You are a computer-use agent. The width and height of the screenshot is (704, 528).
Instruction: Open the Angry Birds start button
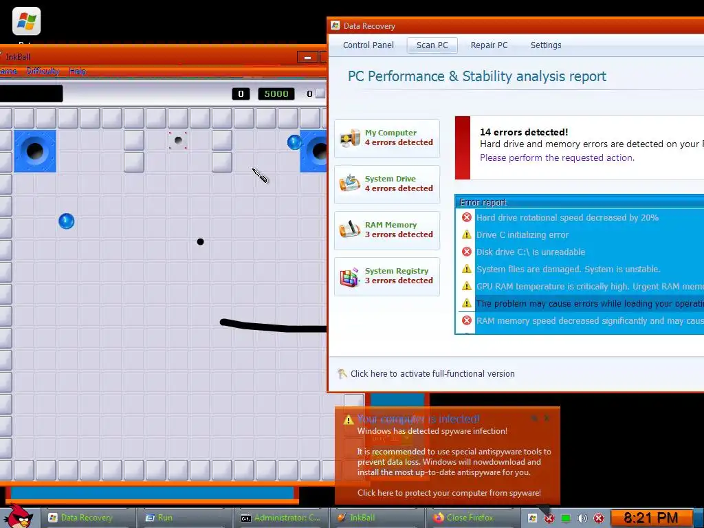coord(17,516)
